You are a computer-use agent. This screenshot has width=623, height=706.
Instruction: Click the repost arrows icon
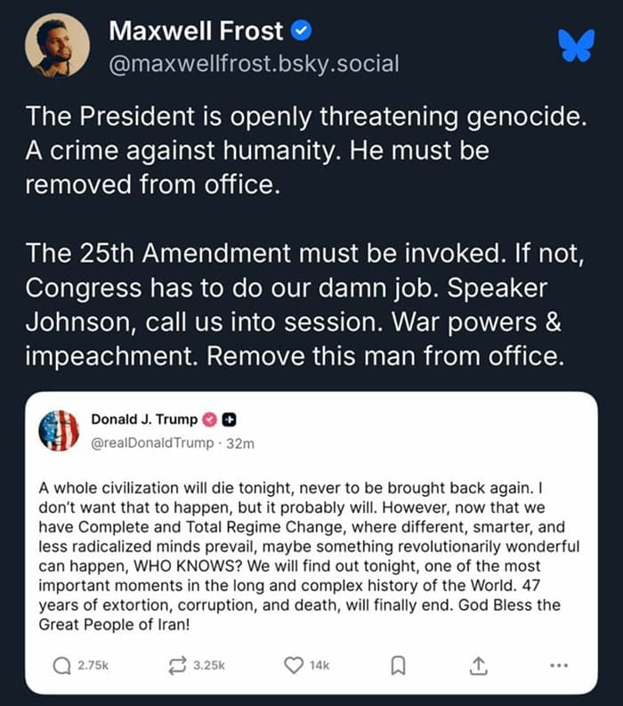point(177,664)
